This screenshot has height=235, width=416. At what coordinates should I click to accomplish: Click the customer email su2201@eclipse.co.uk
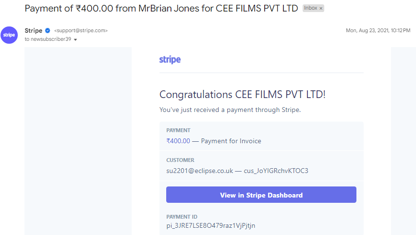(199, 171)
